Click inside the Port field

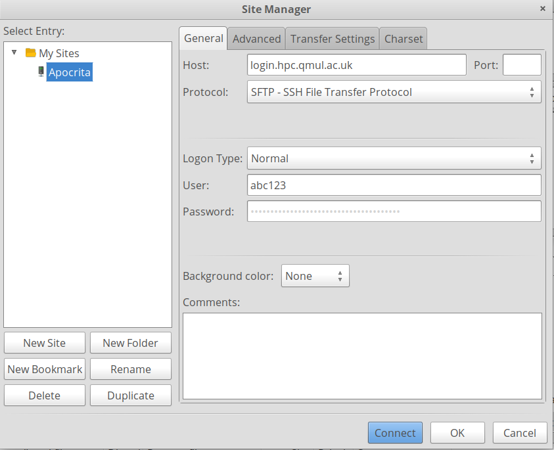[x=522, y=64]
